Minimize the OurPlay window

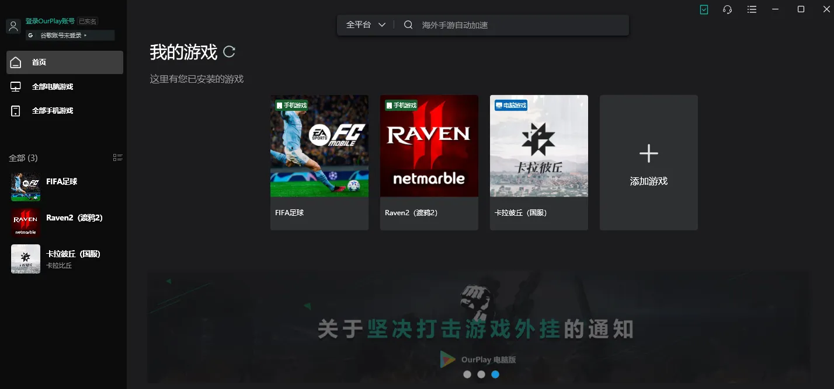776,9
